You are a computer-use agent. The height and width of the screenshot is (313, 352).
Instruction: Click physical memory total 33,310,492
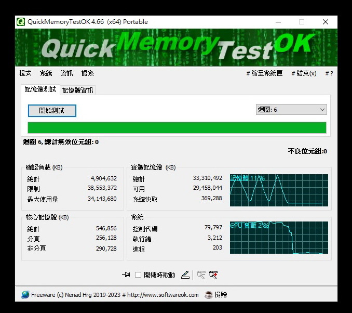click(208, 178)
